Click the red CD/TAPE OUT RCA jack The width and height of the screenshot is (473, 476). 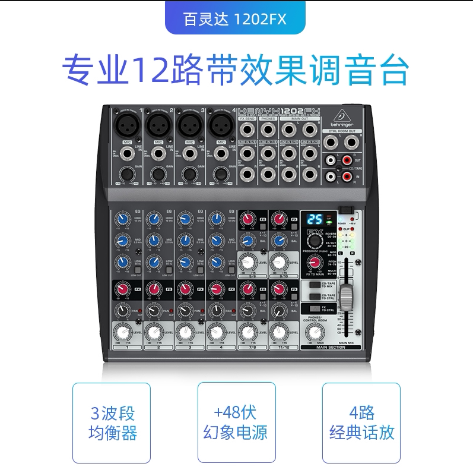click(347, 159)
